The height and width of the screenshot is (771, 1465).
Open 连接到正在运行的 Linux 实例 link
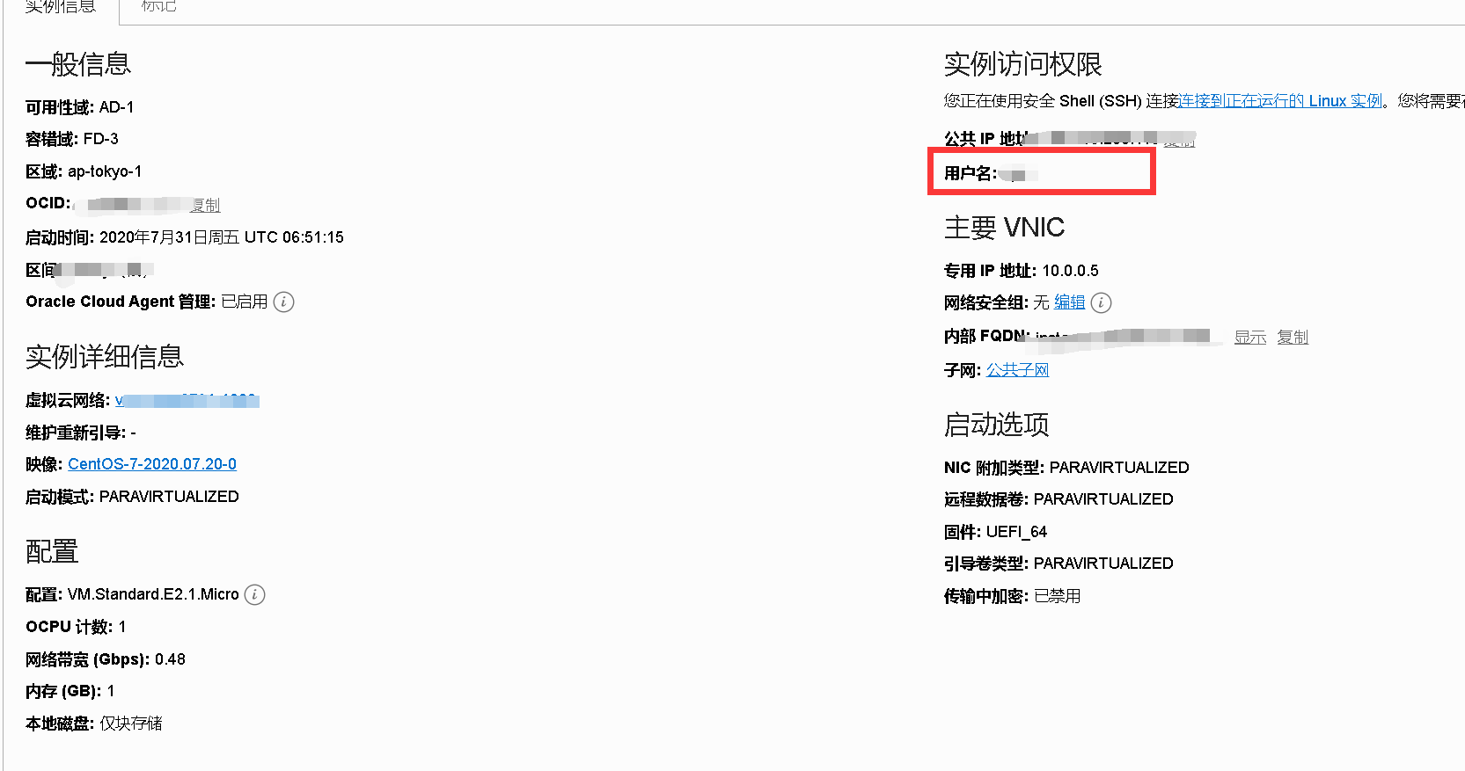[1280, 101]
